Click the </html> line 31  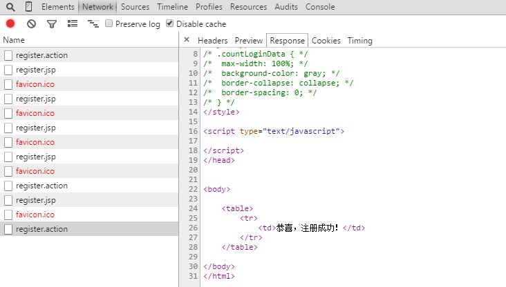(x=219, y=276)
